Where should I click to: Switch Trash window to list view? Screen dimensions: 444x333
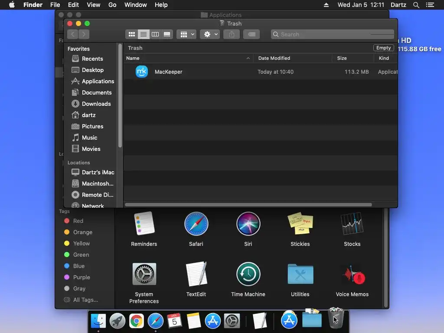point(144,34)
